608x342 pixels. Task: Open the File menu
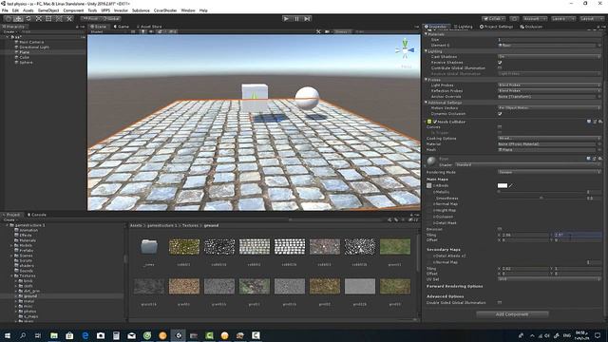(5, 10)
